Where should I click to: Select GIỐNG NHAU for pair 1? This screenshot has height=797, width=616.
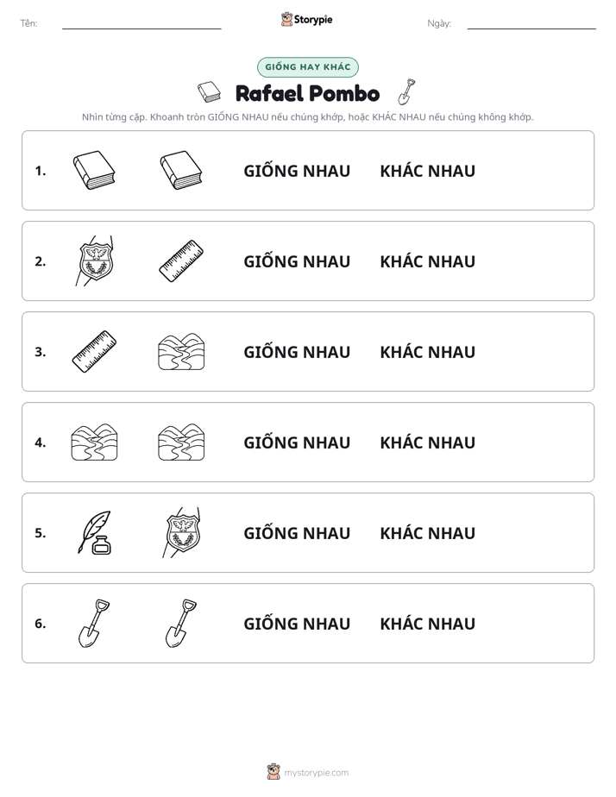click(x=297, y=170)
